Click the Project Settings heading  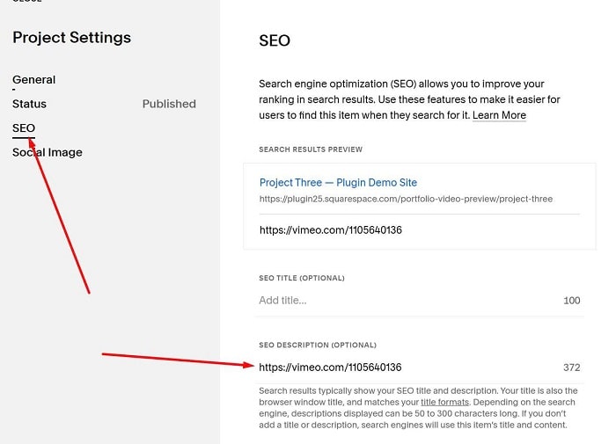coord(71,38)
